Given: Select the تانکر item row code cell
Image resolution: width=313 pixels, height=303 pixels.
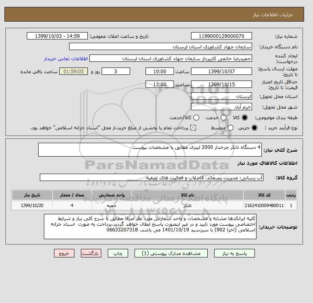Looking at the screenshot, I should [x=264, y=205].
